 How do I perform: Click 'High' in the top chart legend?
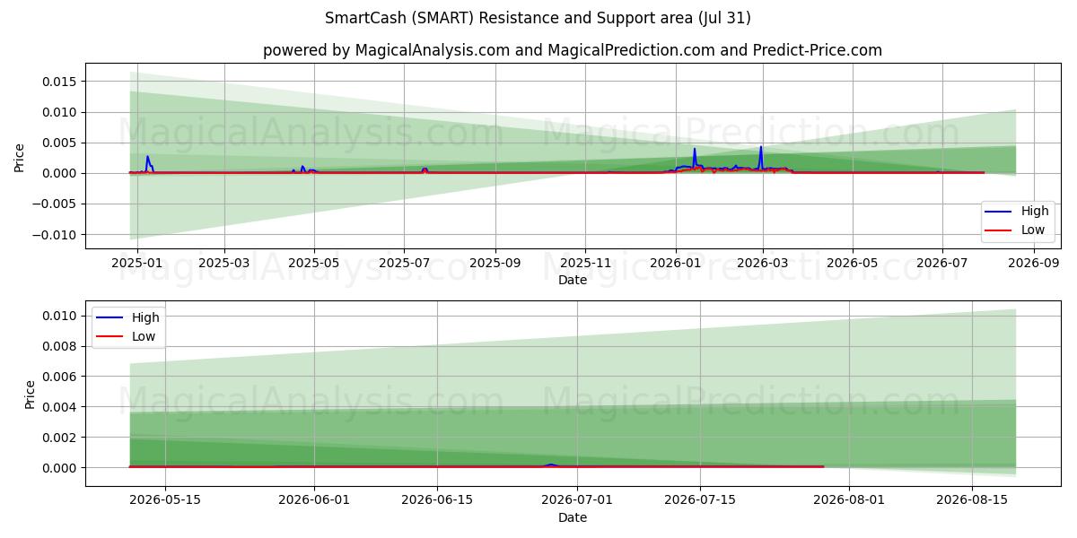tap(1035, 212)
